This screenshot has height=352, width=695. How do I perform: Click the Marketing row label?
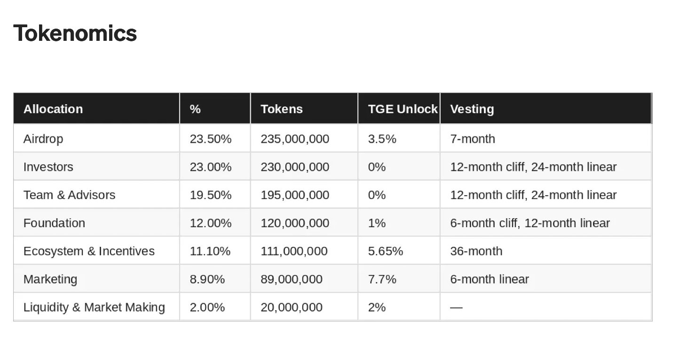click(50, 279)
